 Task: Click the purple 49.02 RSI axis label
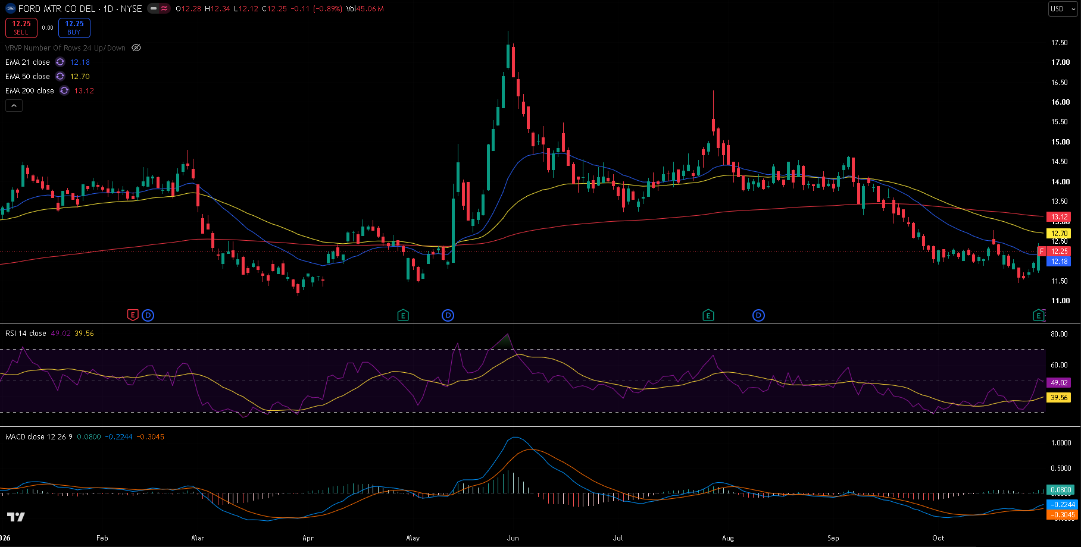(1058, 382)
